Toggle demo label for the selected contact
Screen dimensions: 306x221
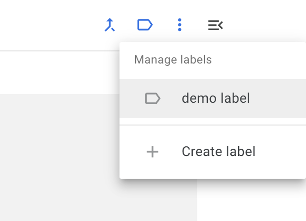pos(216,98)
